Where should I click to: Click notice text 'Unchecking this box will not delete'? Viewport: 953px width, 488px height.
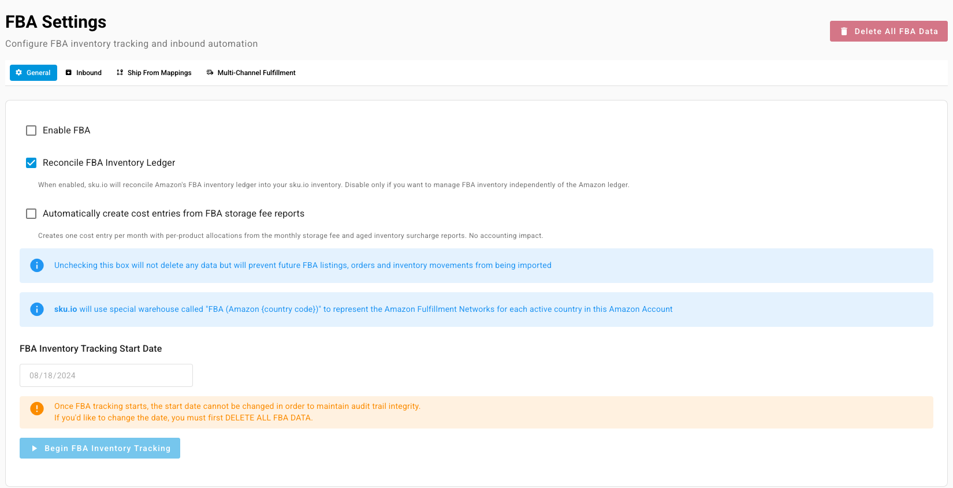pyautogui.click(x=303, y=266)
